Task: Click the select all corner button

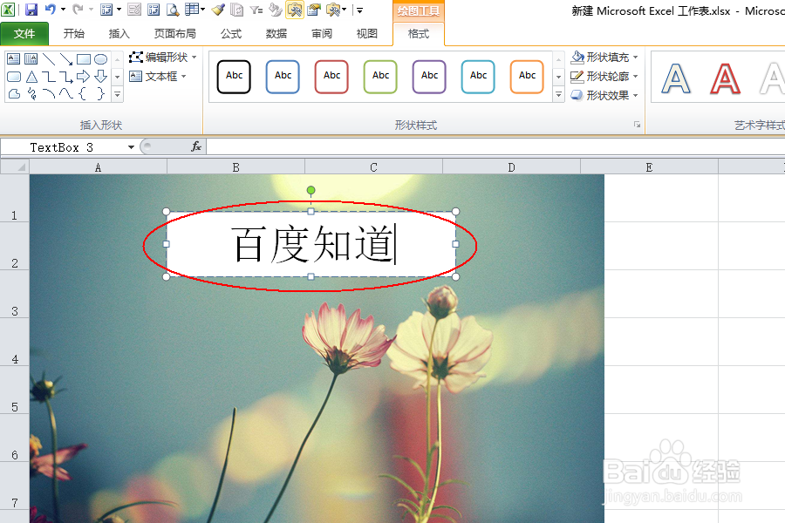Action: tap(15, 166)
